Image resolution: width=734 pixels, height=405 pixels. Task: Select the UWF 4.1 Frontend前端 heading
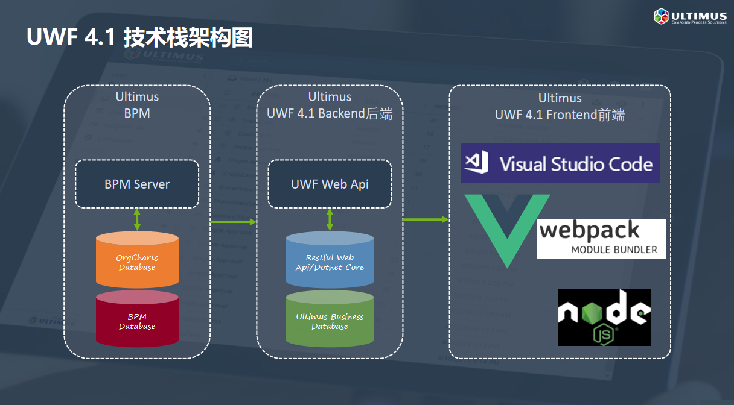coord(560,115)
